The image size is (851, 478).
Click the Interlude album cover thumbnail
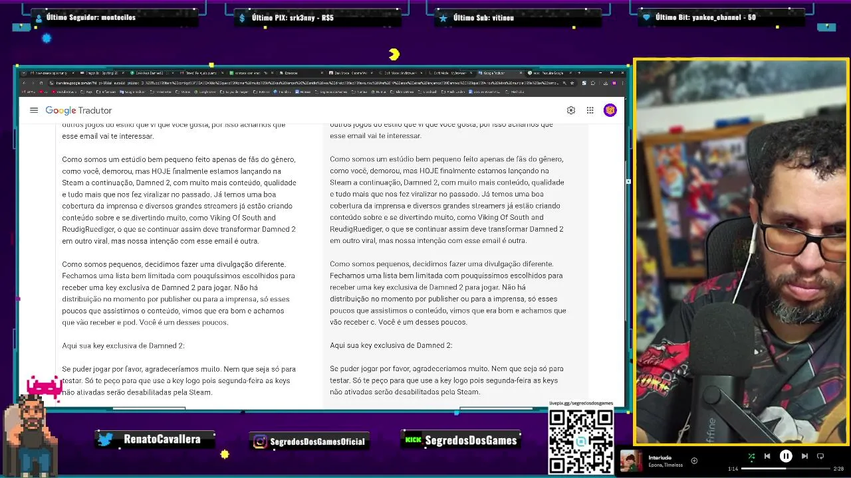pos(631,461)
